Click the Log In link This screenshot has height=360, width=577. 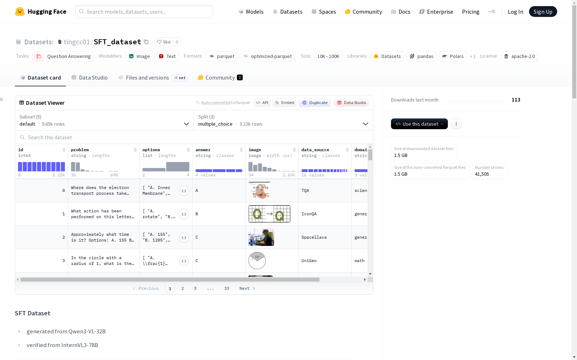click(515, 12)
